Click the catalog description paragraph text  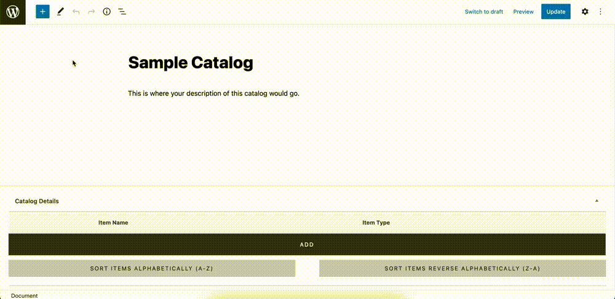point(214,94)
